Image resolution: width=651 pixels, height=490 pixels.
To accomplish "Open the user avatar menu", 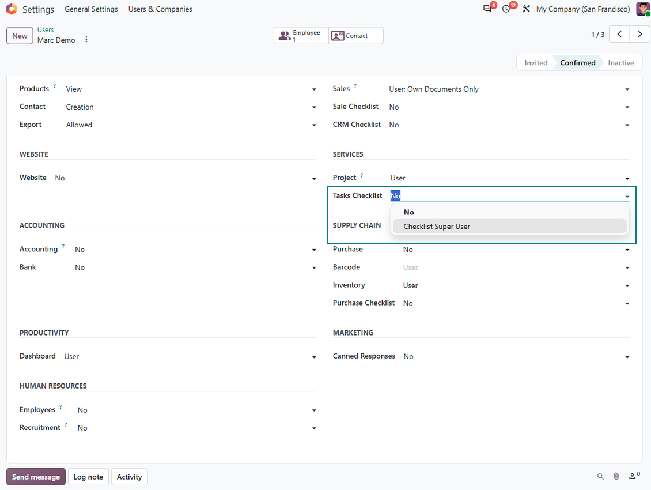I will (642, 9).
